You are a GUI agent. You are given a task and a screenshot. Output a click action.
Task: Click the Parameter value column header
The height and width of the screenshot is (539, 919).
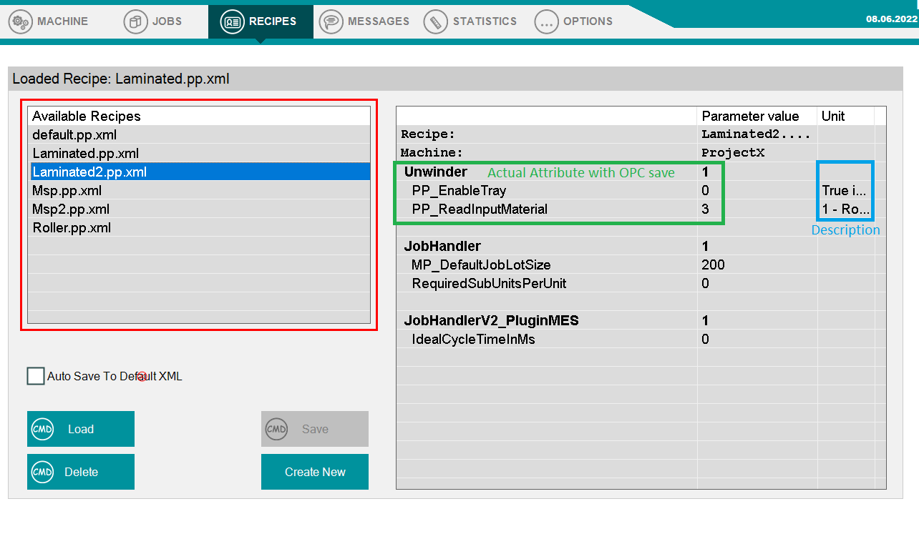click(x=750, y=116)
